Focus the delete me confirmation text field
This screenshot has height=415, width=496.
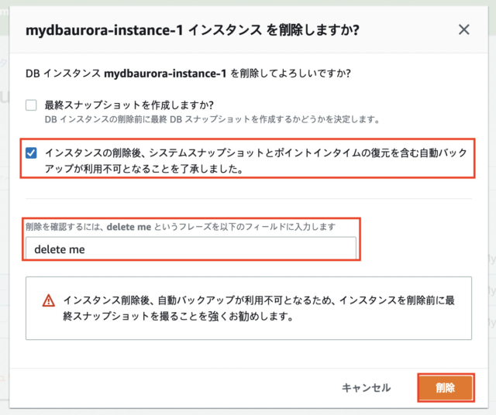191,249
